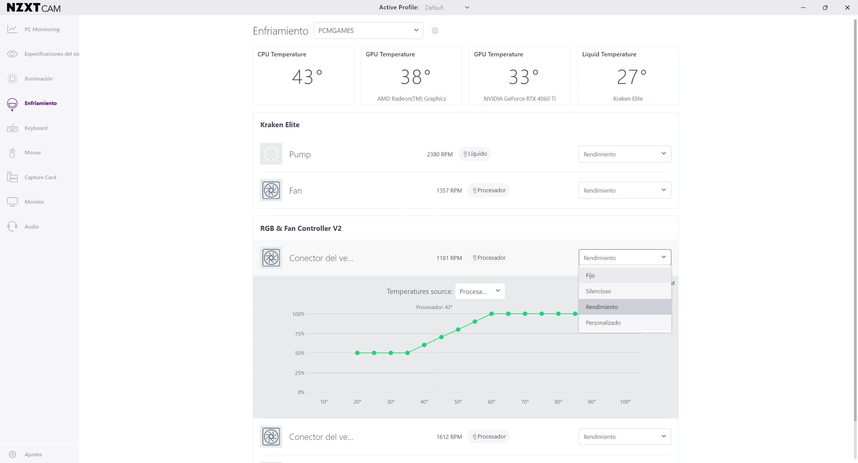Click the vertical scrollbar on the right
Image resolution: width=858 pixels, height=463 pixels.
[855, 220]
